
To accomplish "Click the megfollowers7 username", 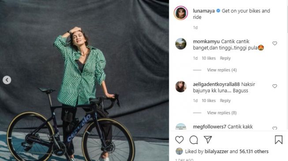I will pyautogui.click(x=209, y=127).
